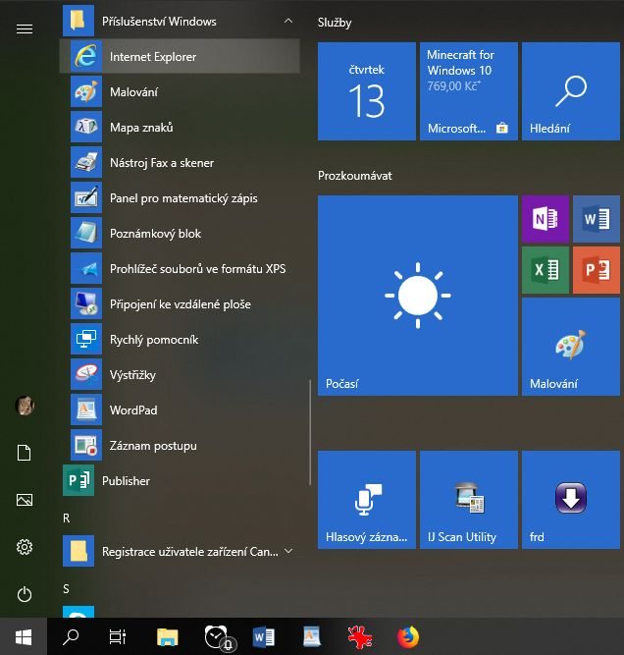Open WordPad from the app list
Screen dimensions: 624x655
pyautogui.click(x=180, y=409)
